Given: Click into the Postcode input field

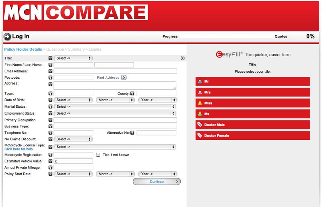Looking at the screenshot, I should click(73, 78).
